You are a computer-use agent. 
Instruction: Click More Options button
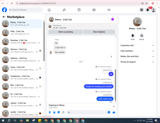click(99, 32)
